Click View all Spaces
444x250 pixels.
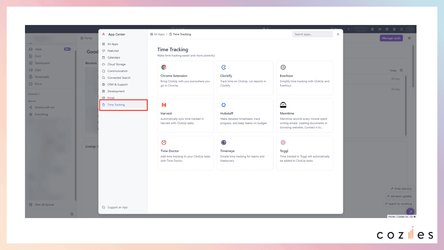point(44,204)
